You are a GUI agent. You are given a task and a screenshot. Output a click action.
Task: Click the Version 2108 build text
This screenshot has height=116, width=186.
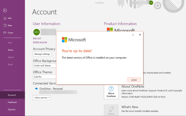click(143, 97)
